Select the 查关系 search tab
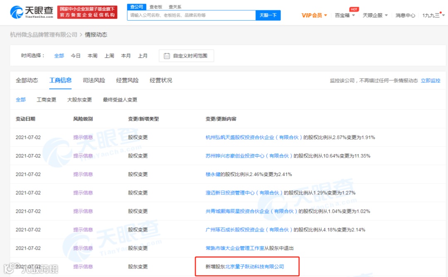 (x=175, y=7)
